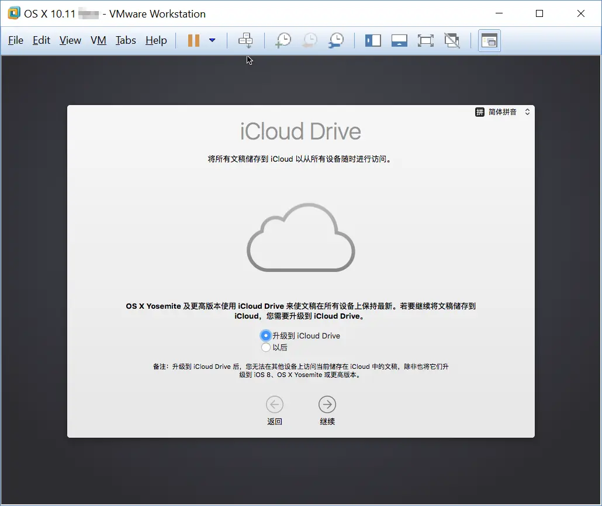Suspend the virtual machine
602x506 pixels.
(x=193, y=40)
